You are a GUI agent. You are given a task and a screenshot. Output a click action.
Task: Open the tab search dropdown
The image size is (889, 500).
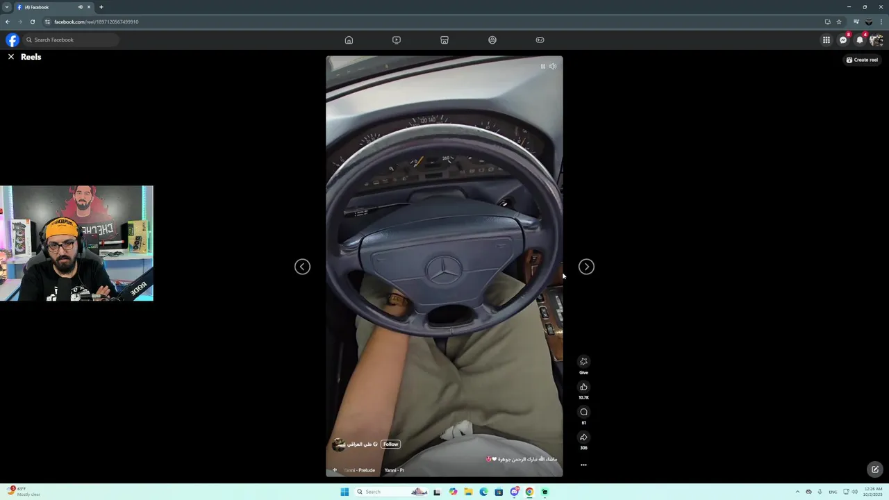tap(7, 7)
